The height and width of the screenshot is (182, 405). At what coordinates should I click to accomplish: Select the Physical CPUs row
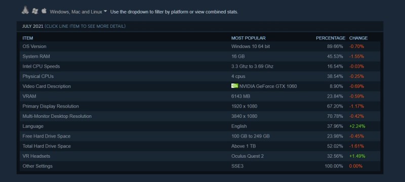199,76
